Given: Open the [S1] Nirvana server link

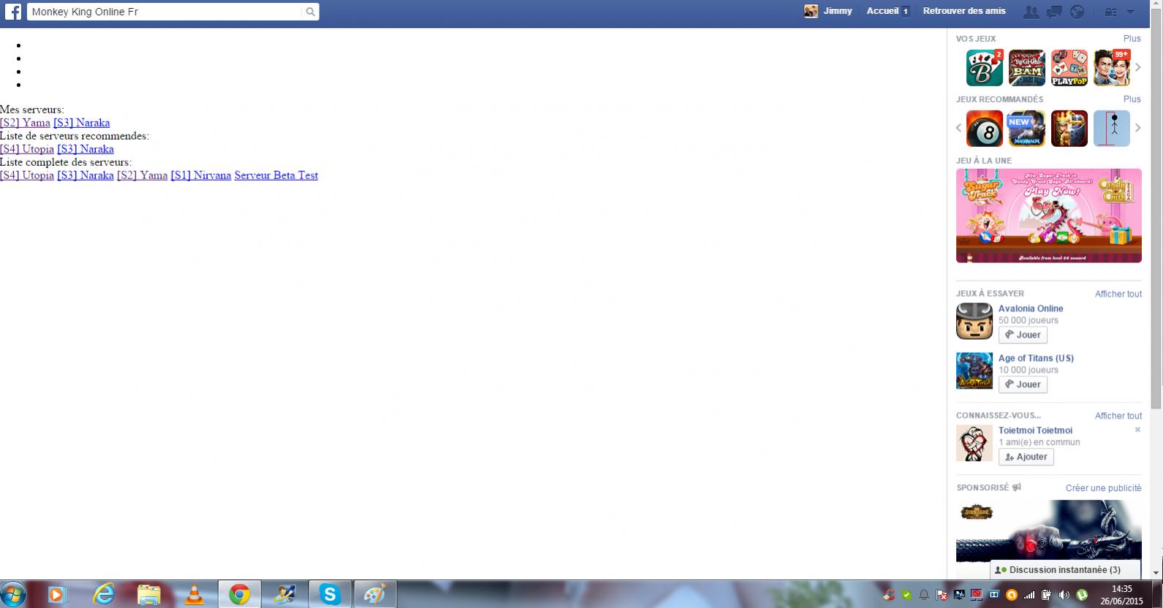Looking at the screenshot, I should click(201, 175).
